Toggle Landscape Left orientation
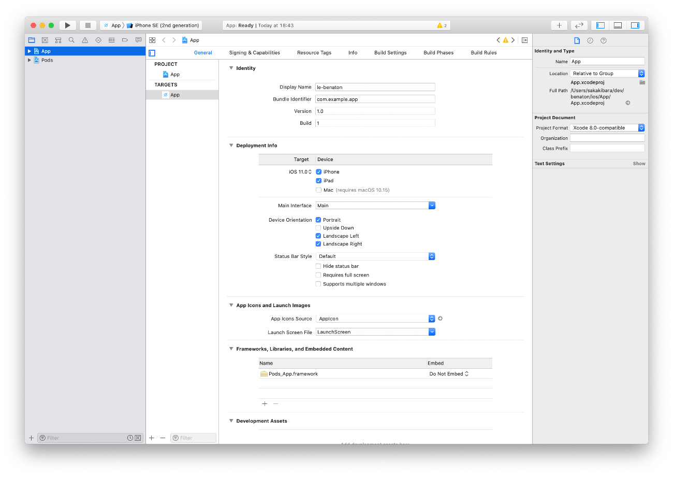The image size is (673, 477). pos(318,236)
